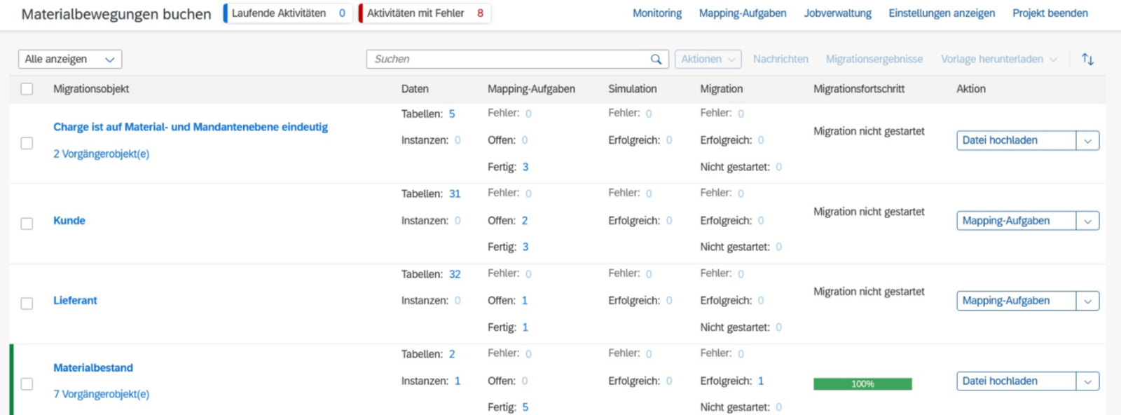The height and width of the screenshot is (415, 1121).
Task: Click Nachrichten button
Action: (780, 60)
